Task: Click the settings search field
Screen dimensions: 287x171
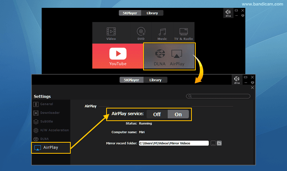Action: (218, 96)
